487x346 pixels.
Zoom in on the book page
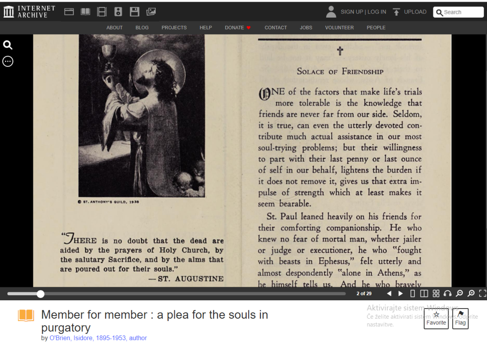click(x=471, y=293)
